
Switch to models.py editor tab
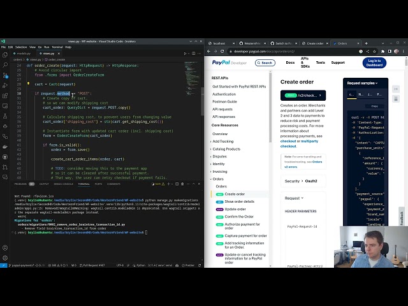[24, 54]
